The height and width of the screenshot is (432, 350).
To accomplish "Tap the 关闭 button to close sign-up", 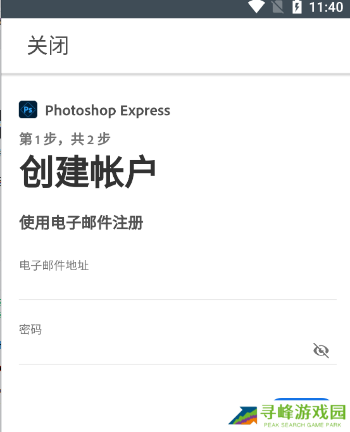I will point(47,46).
